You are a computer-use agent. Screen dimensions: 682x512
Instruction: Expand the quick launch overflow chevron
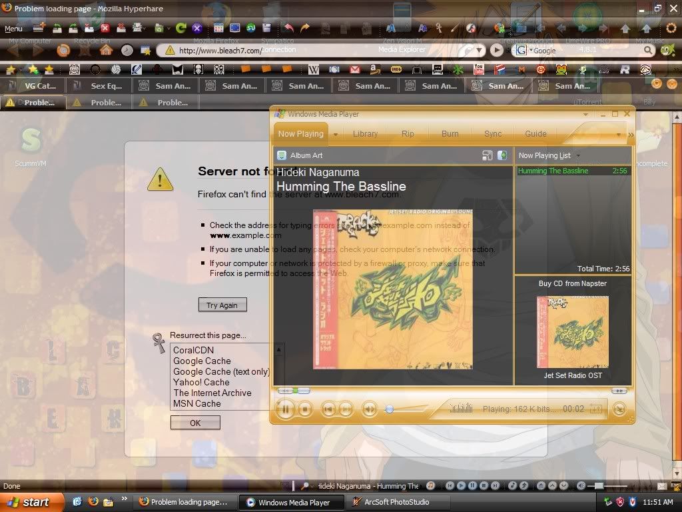click(x=125, y=499)
